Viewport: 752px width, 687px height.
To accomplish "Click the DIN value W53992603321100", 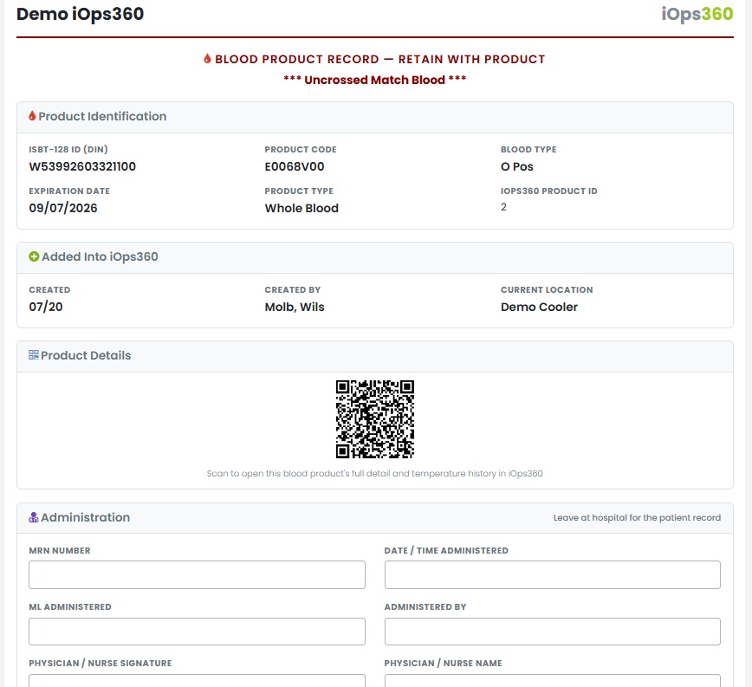I will pyautogui.click(x=82, y=166).
